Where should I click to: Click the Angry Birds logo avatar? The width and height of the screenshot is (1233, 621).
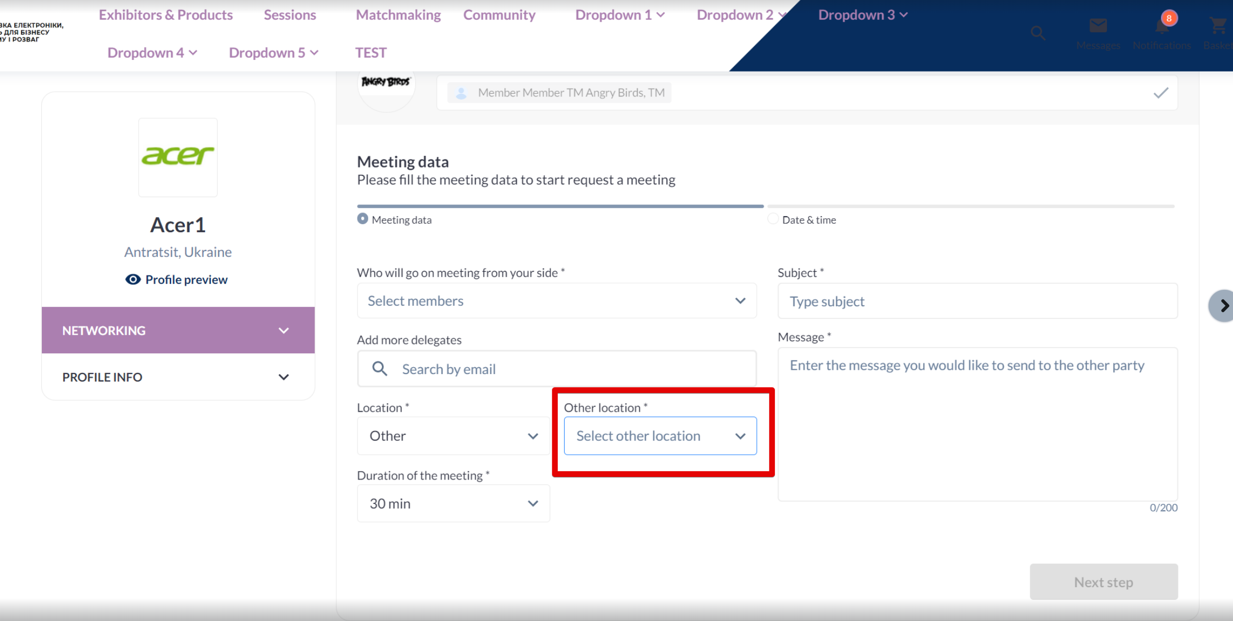386,85
